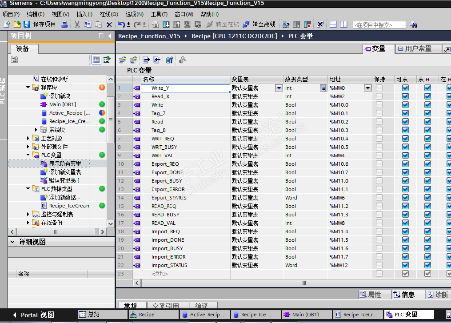This screenshot has width=451, height=323.
Task: Click the print icon in toolbar
Action: tap(64, 24)
